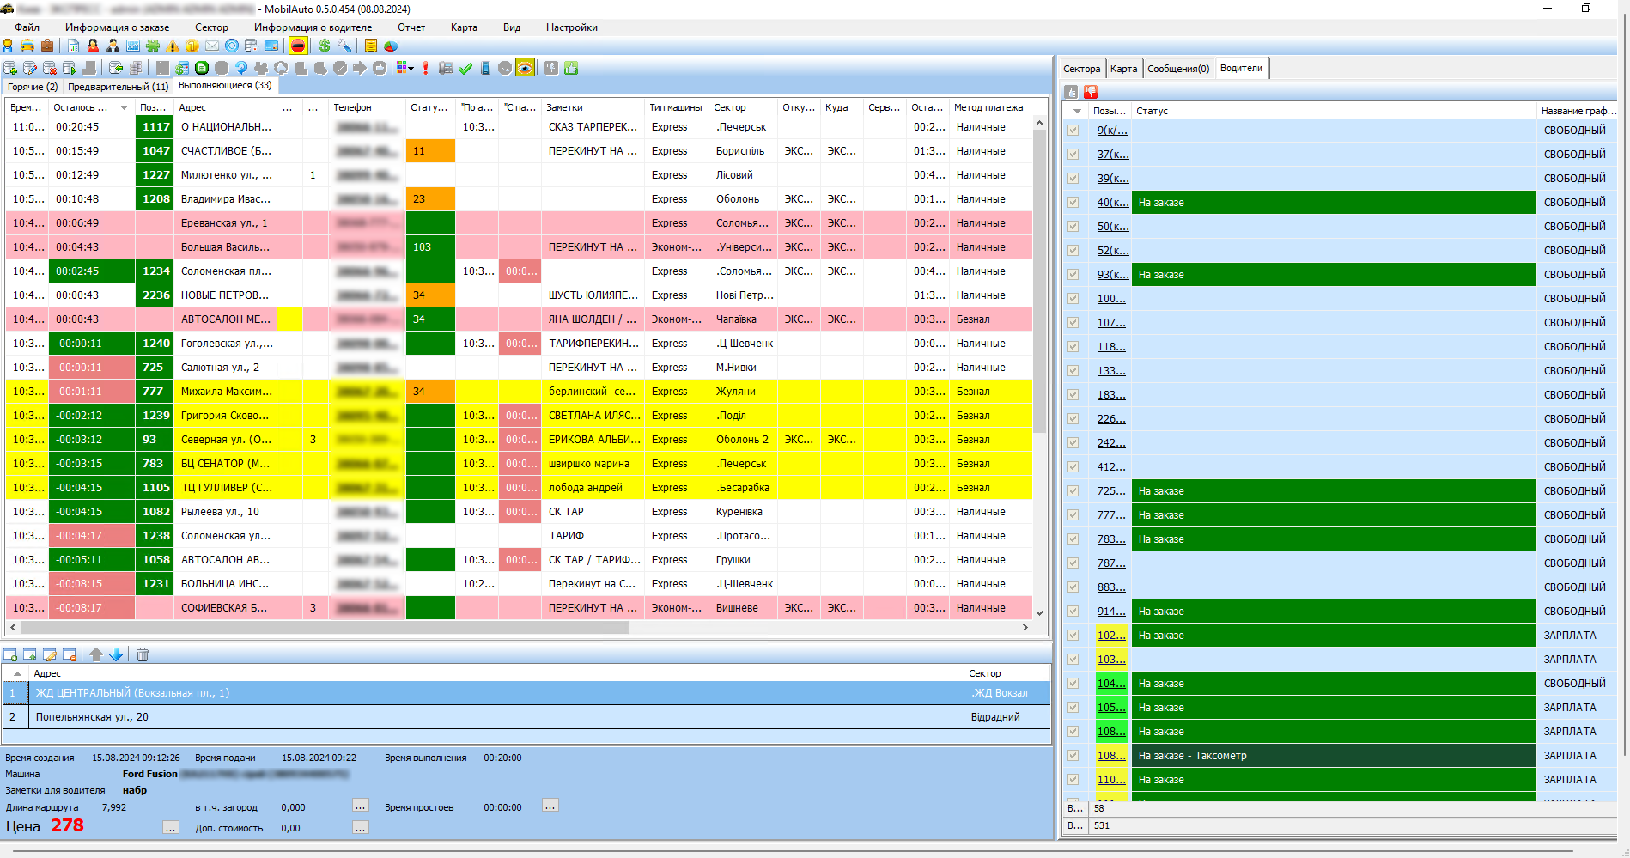The image size is (1630, 858).
Task: Toggle checkbox for driver 9(к/...
Action: click(x=1073, y=131)
